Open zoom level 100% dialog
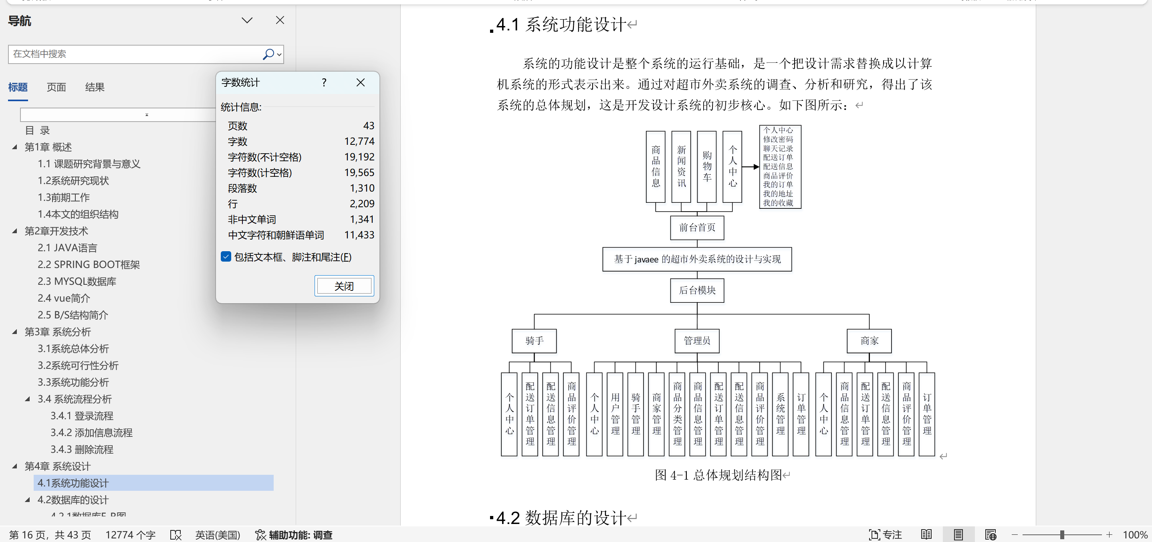Screen dimensions: 1152x542 click(x=1135, y=535)
